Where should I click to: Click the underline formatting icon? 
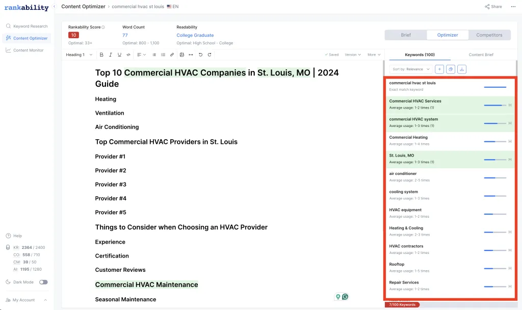pyautogui.click(x=119, y=55)
